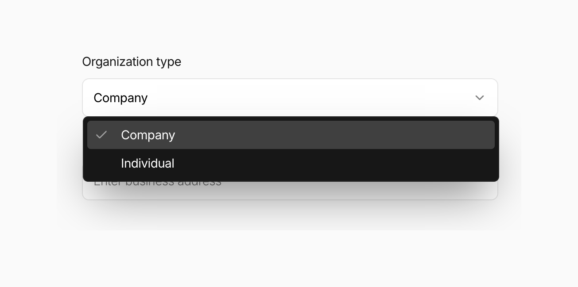This screenshot has height=287, width=578.
Task: Click the selected Company value in the field
Action: click(x=120, y=98)
